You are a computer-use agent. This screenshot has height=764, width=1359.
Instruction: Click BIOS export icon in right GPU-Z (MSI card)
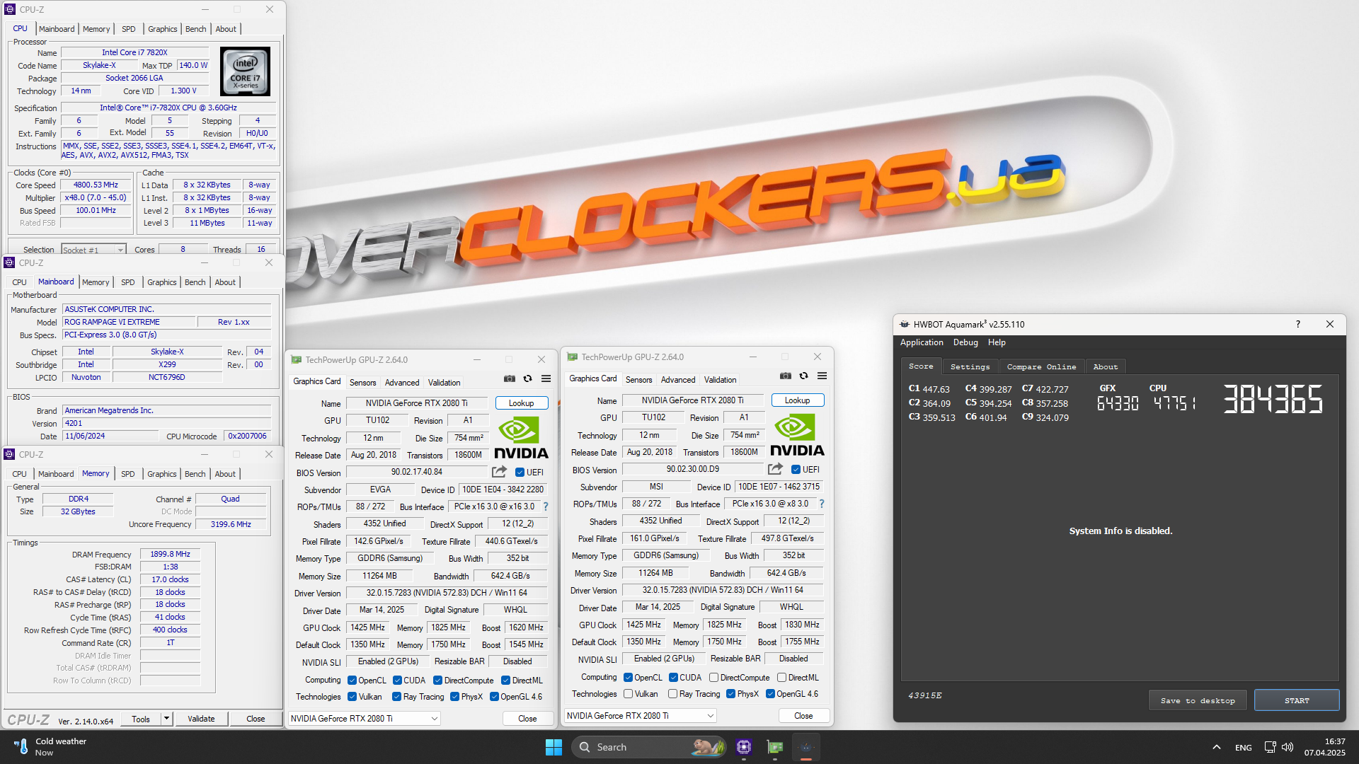pyautogui.click(x=776, y=469)
